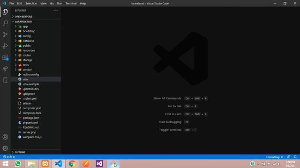This screenshot has height=168, width=300.
Task: Open the server.php file
Action: coord(36,132)
